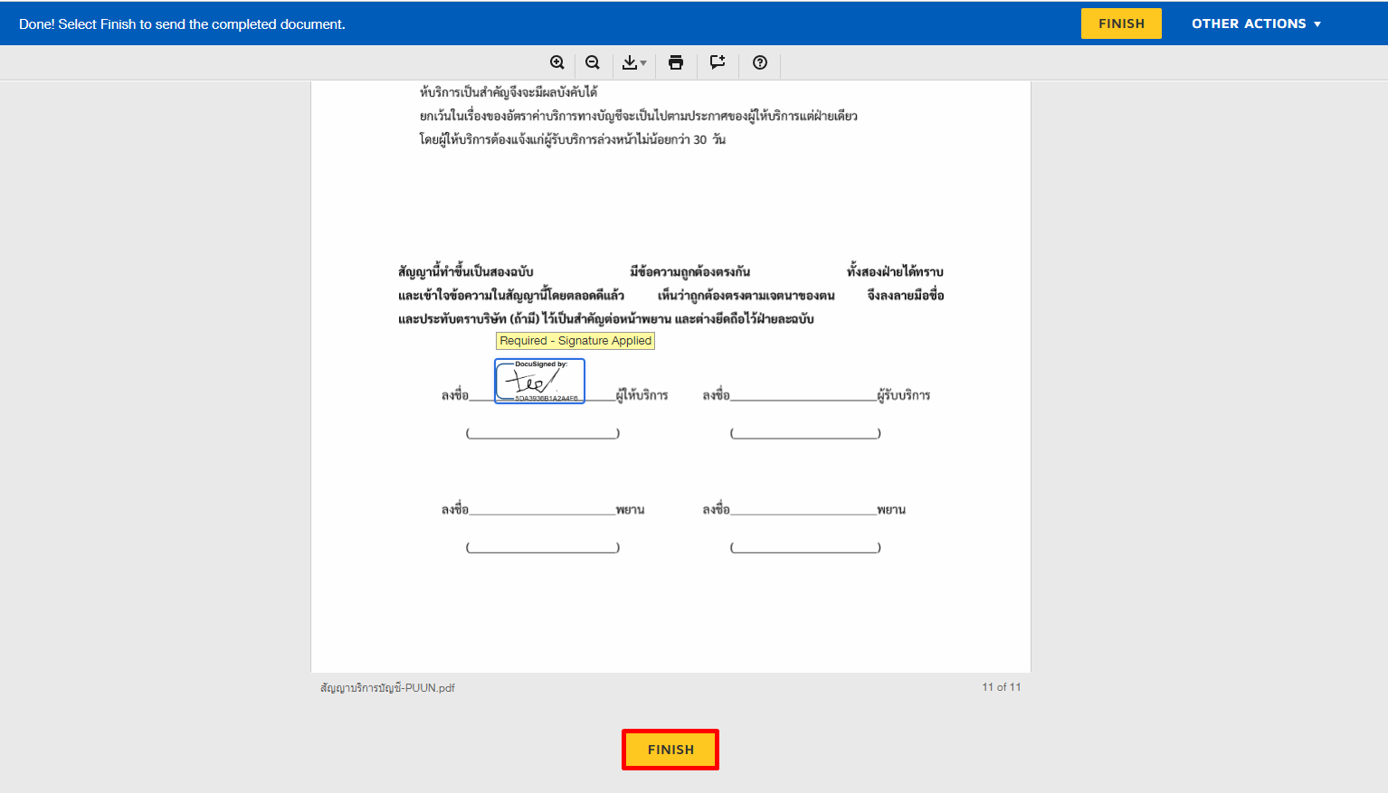
Task: Click the yellow Required - Signature Applied tag
Action: tap(575, 340)
